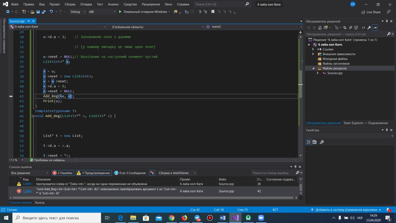Switch to the Вывод tab

[40, 203]
